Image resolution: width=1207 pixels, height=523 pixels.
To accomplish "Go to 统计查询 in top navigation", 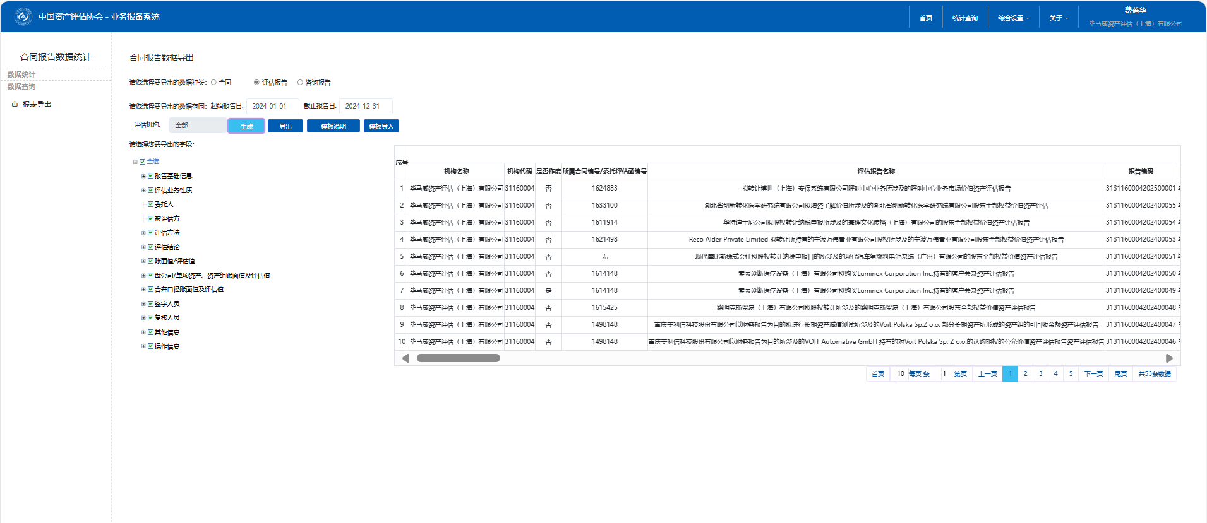I will [964, 18].
